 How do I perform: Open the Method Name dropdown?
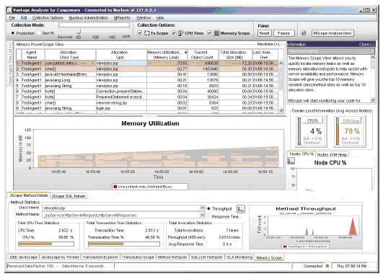pyautogui.click(x=202, y=215)
